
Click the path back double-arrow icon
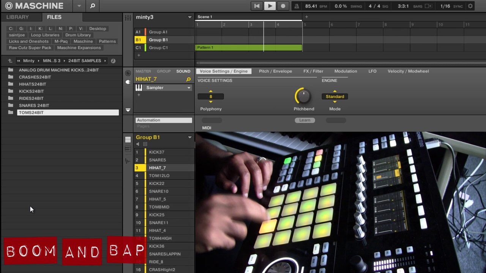[19, 61]
